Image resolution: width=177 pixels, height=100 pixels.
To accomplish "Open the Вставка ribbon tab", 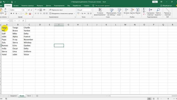I will click(x=16, y=6).
